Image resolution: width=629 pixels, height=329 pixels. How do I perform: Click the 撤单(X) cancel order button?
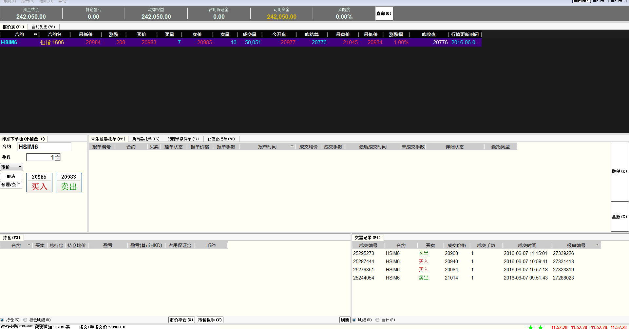619,171
